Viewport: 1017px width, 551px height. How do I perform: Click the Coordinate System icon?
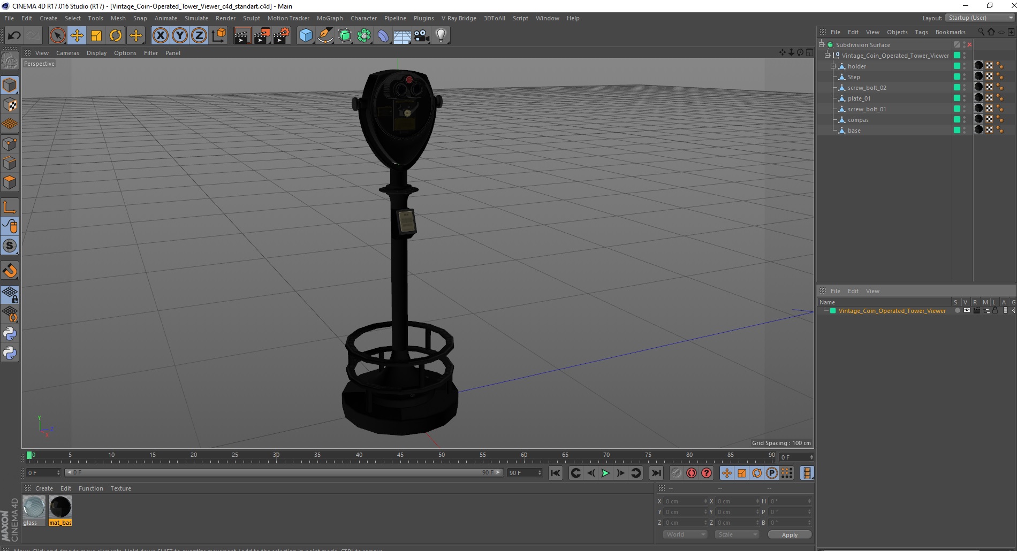pyautogui.click(x=218, y=36)
